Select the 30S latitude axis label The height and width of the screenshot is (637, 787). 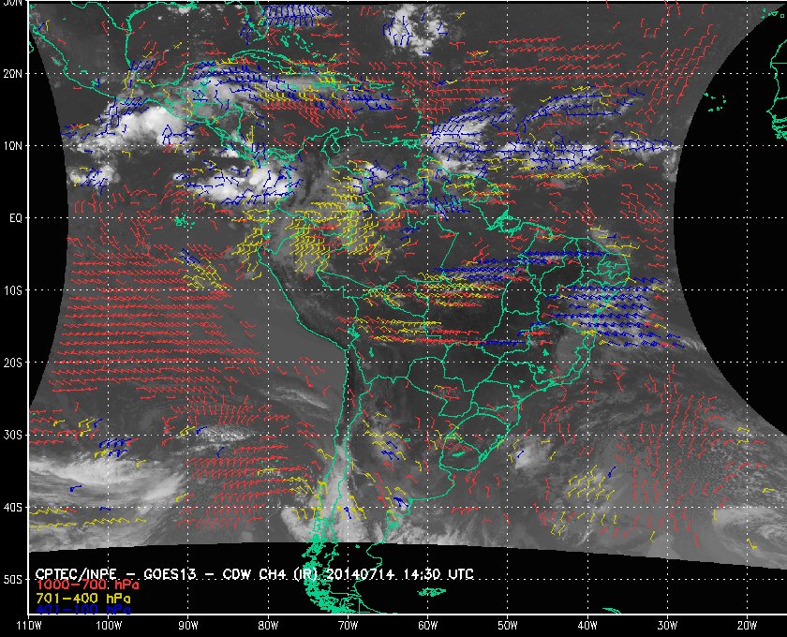click(13, 436)
